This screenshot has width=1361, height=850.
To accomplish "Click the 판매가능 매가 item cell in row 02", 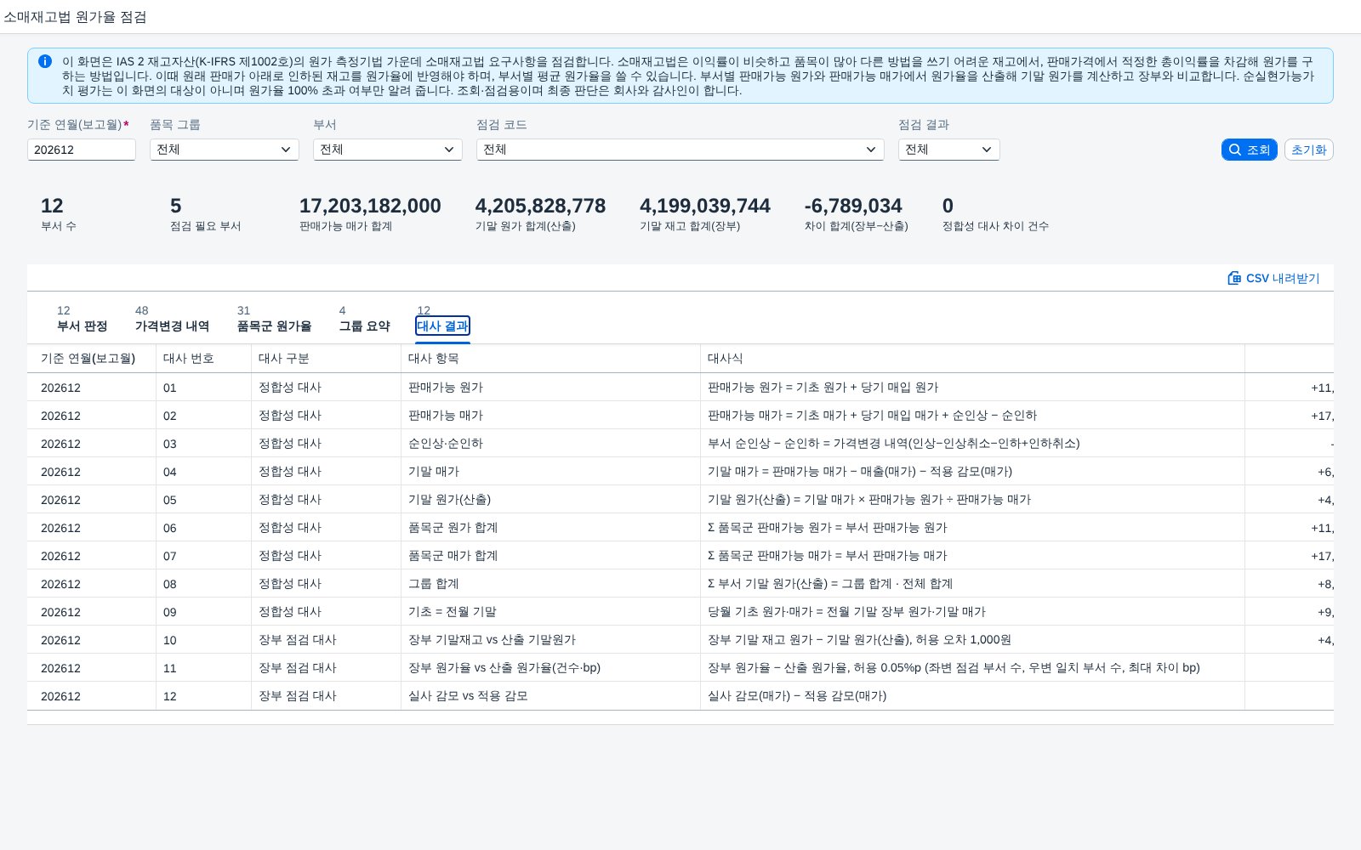I will [x=551, y=416].
